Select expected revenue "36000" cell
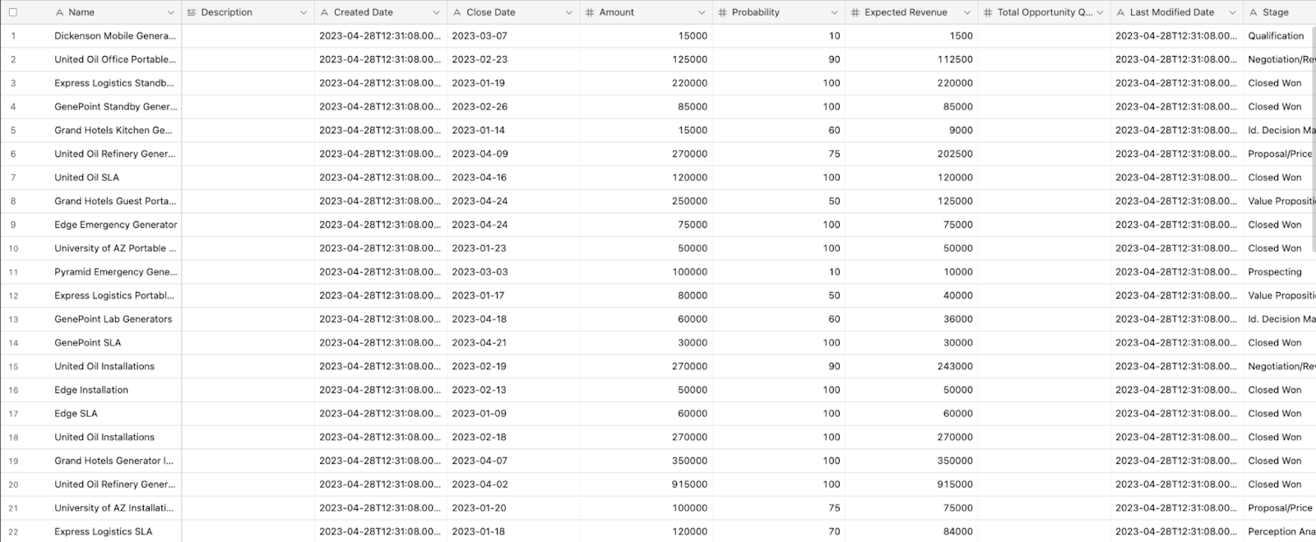Viewport: 1316px width, 542px height. 911,319
